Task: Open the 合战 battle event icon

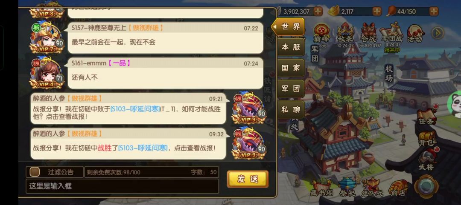Action: (369, 33)
